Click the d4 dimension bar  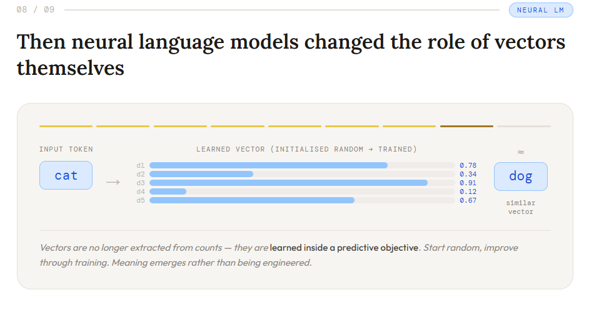tap(302, 191)
